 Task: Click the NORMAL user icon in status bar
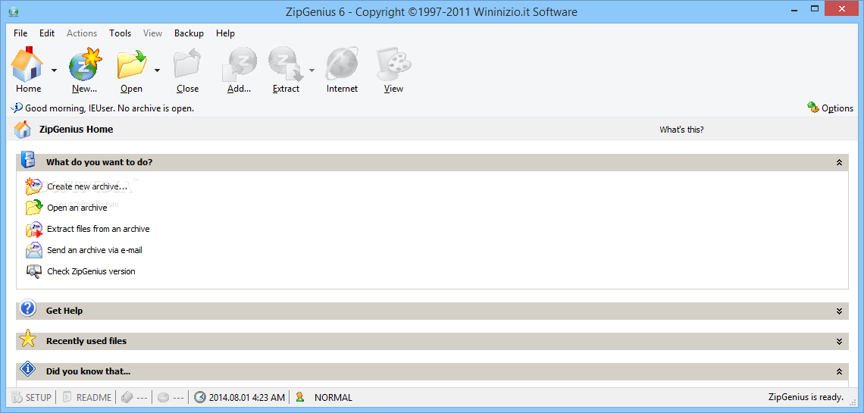coord(300,397)
